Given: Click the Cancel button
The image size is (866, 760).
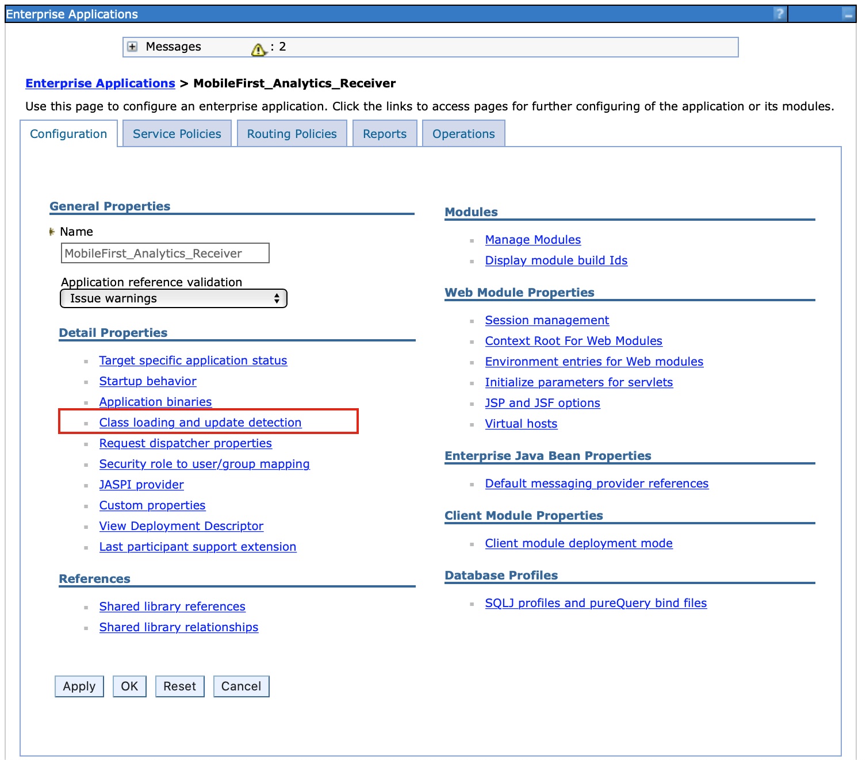Looking at the screenshot, I should click(x=241, y=686).
